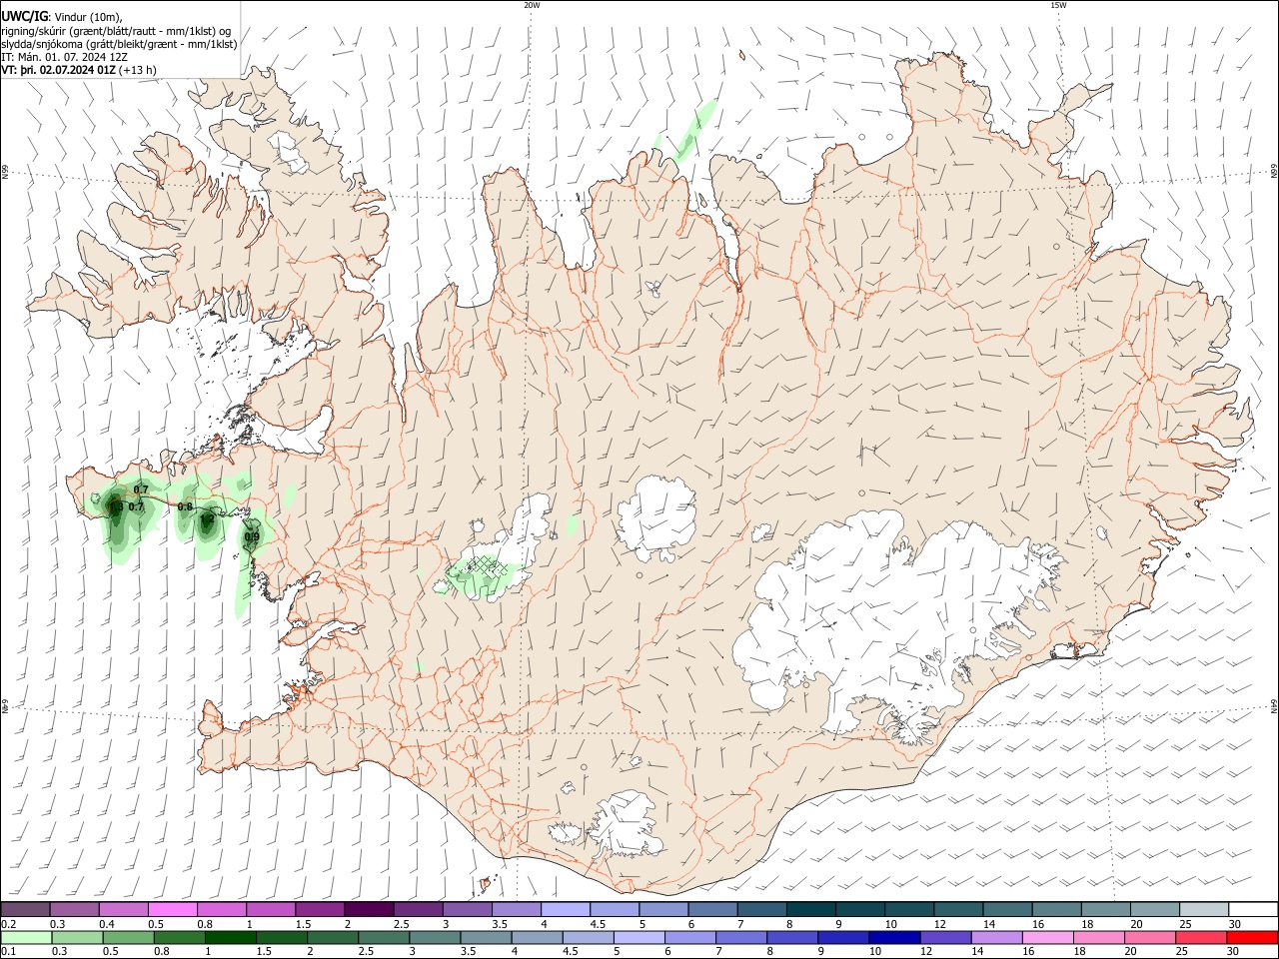The width and height of the screenshot is (1279, 959).
Task: Click the '20W' longitude label
Action: click(532, 5)
